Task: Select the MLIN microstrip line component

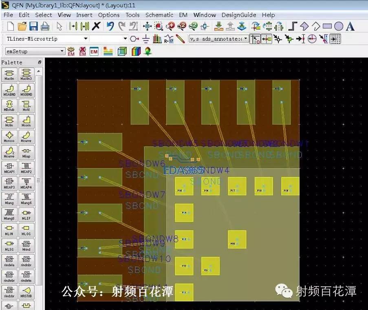Action: click(9, 230)
